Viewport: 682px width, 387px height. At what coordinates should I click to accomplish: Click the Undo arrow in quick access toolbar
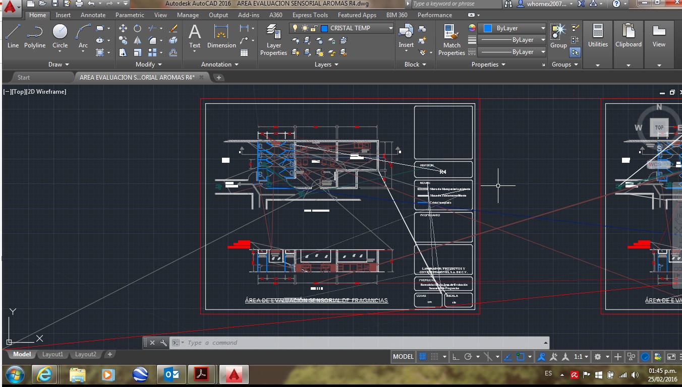click(x=91, y=4)
